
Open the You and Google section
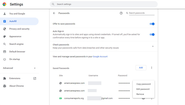(17, 14)
